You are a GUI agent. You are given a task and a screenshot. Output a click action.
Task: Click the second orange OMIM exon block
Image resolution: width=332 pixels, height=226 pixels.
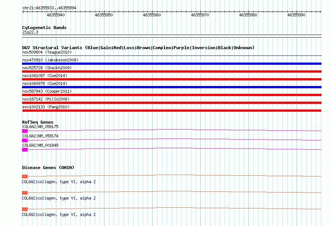click(25, 193)
